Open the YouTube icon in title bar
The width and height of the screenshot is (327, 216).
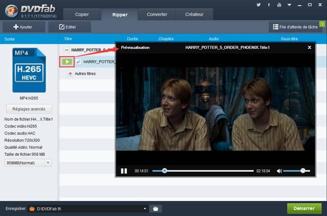tap(279, 5)
